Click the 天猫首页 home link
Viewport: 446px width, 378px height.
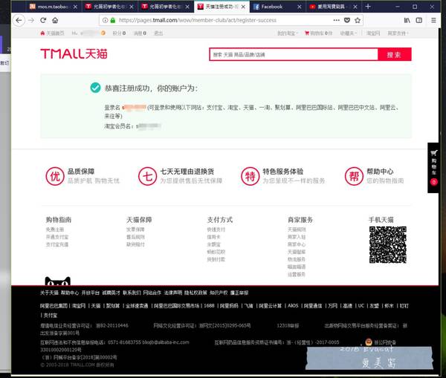point(52,33)
